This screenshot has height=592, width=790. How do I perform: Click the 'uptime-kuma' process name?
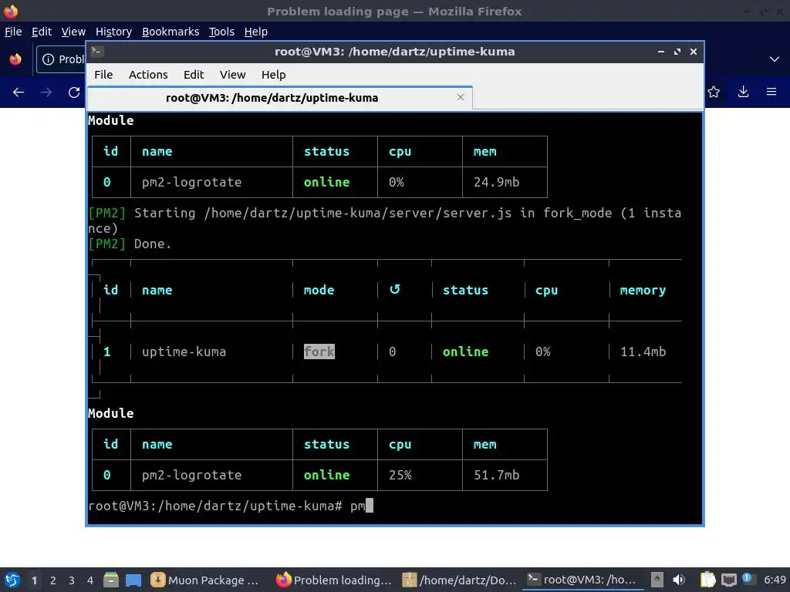click(184, 351)
